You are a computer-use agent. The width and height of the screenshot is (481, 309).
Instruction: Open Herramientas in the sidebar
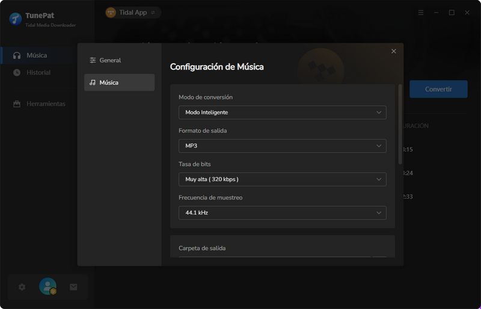(38, 104)
